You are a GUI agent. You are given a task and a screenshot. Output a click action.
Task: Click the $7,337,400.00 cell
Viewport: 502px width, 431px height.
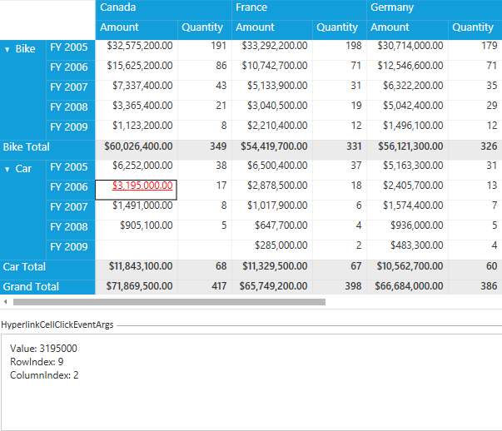(x=137, y=90)
